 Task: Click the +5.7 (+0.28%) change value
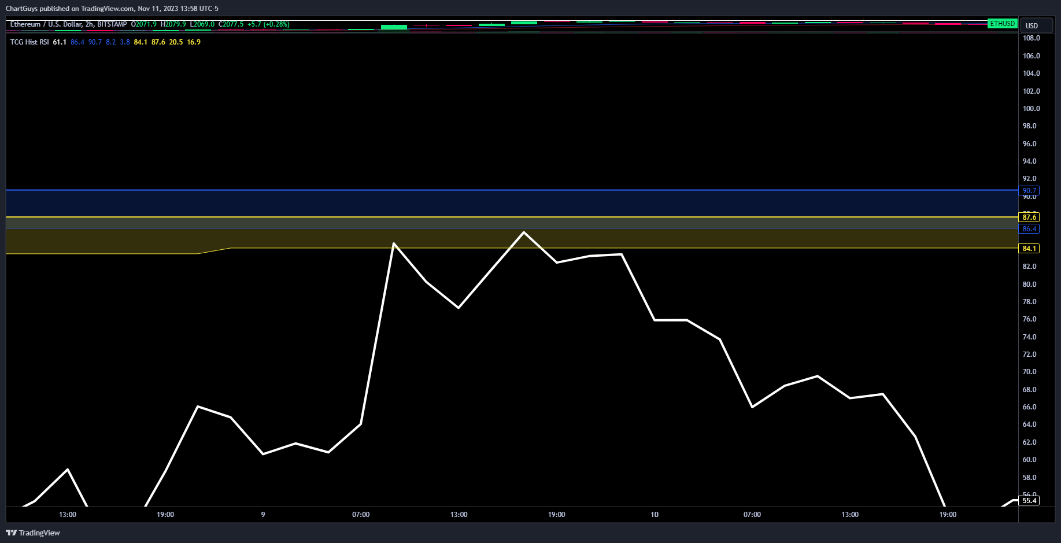(268, 24)
